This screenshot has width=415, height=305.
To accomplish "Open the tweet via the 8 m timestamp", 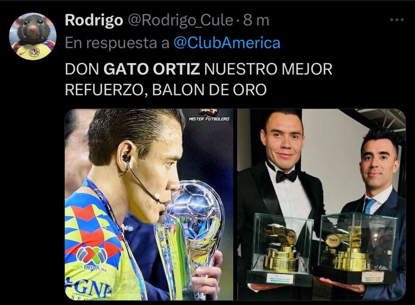I will tap(256, 20).
